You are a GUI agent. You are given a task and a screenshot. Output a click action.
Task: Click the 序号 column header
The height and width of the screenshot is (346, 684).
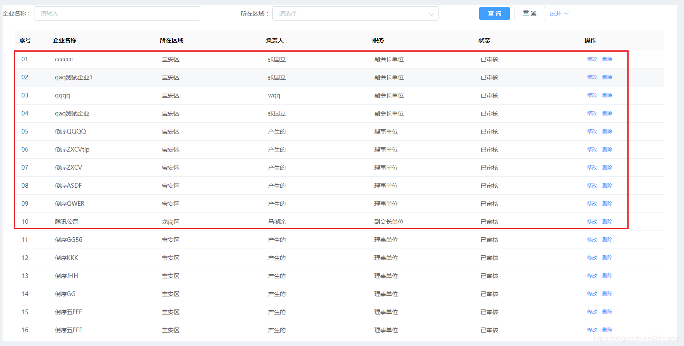click(25, 40)
